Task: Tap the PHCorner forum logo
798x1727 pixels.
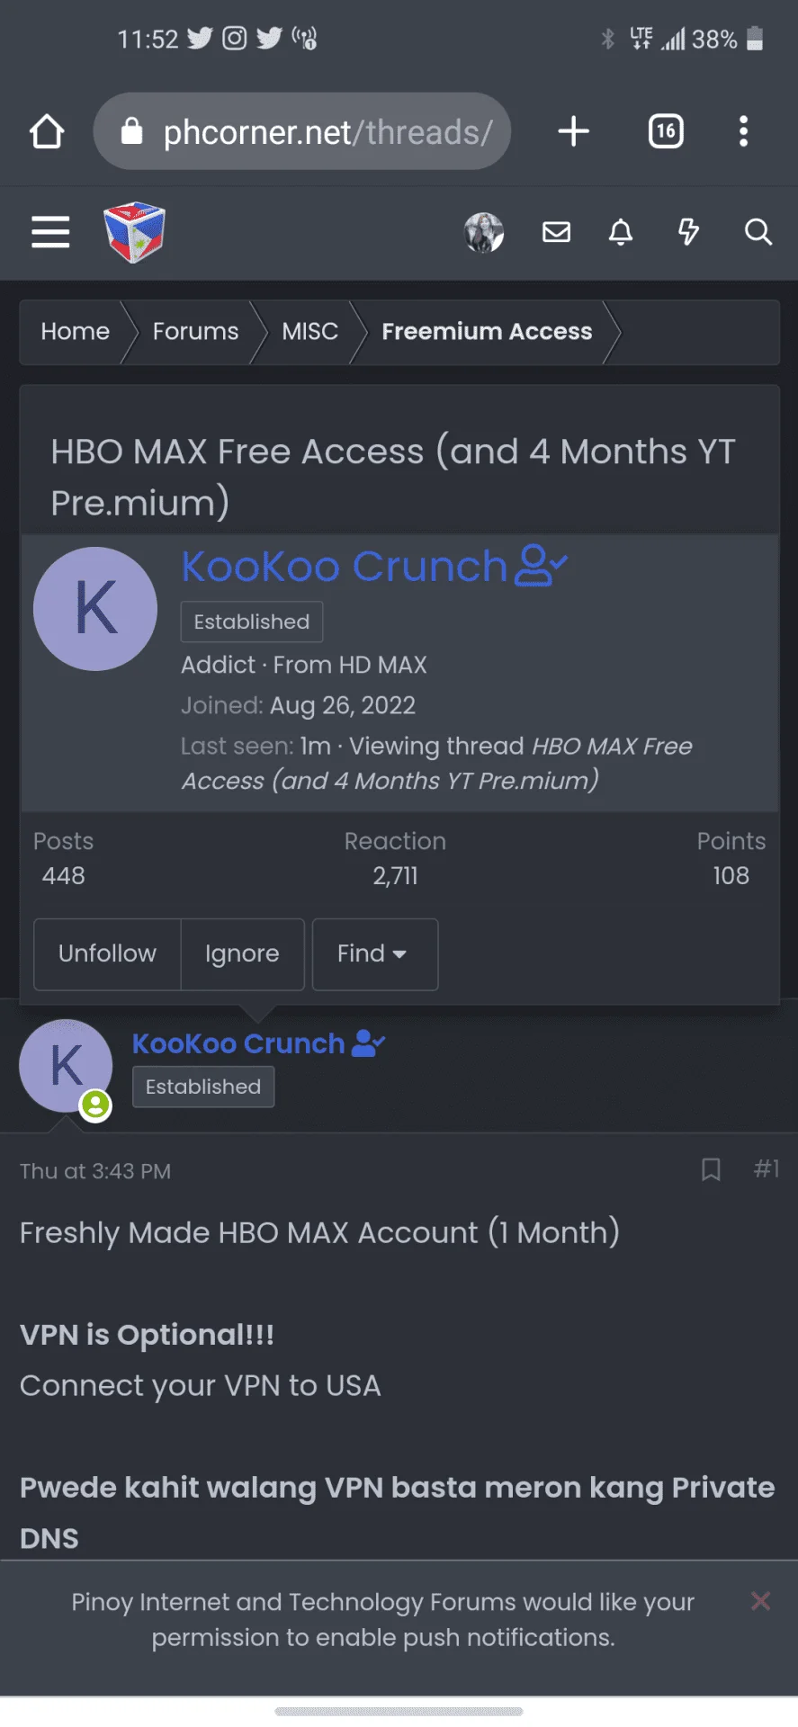Action: (x=134, y=232)
